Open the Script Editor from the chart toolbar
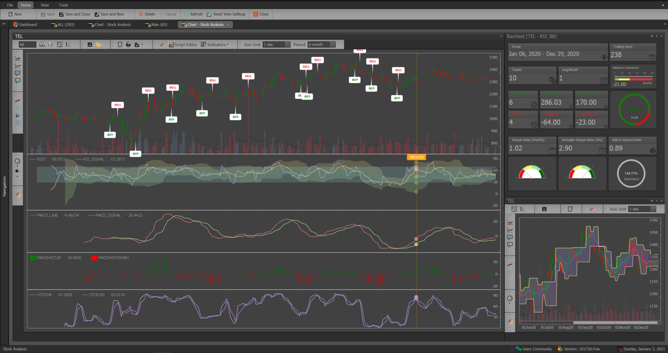Image resolution: width=668 pixels, height=353 pixels. (x=183, y=44)
